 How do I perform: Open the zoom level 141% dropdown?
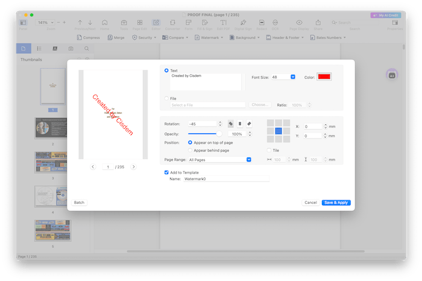click(45, 22)
